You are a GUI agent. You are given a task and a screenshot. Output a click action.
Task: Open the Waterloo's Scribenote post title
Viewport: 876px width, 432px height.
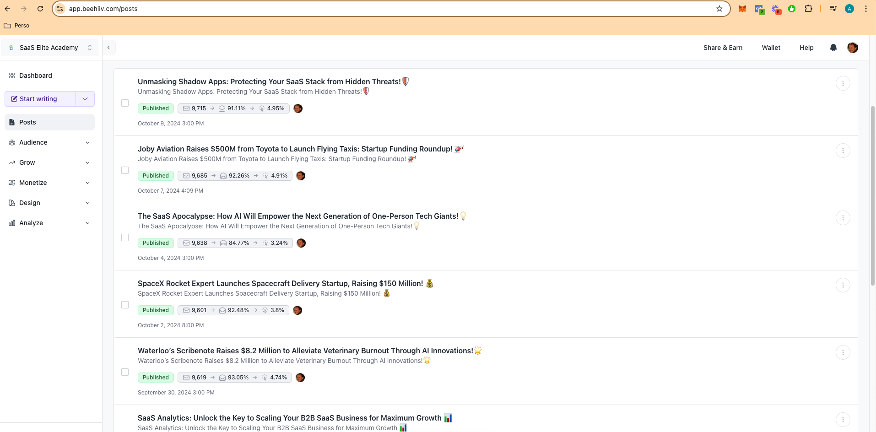click(x=310, y=351)
